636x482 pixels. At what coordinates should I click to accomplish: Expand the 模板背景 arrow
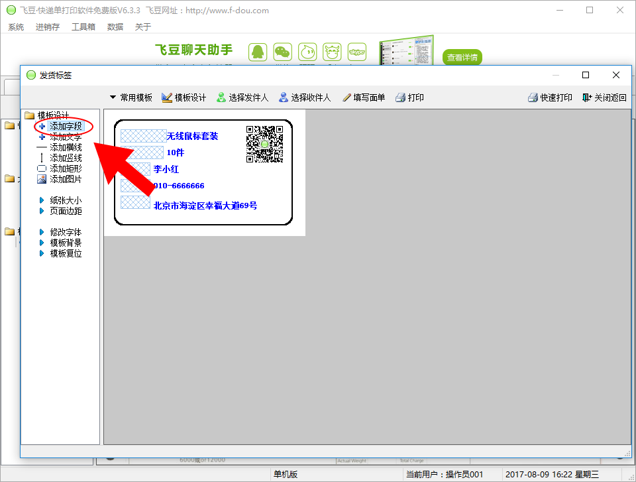[41, 243]
